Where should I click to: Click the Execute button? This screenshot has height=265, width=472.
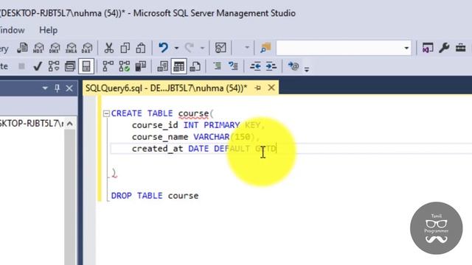pyautogui.click(x=4, y=66)
